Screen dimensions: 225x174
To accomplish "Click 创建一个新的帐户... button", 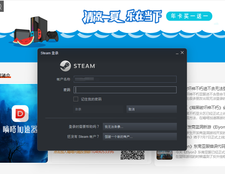I will [x=140, y=137].
